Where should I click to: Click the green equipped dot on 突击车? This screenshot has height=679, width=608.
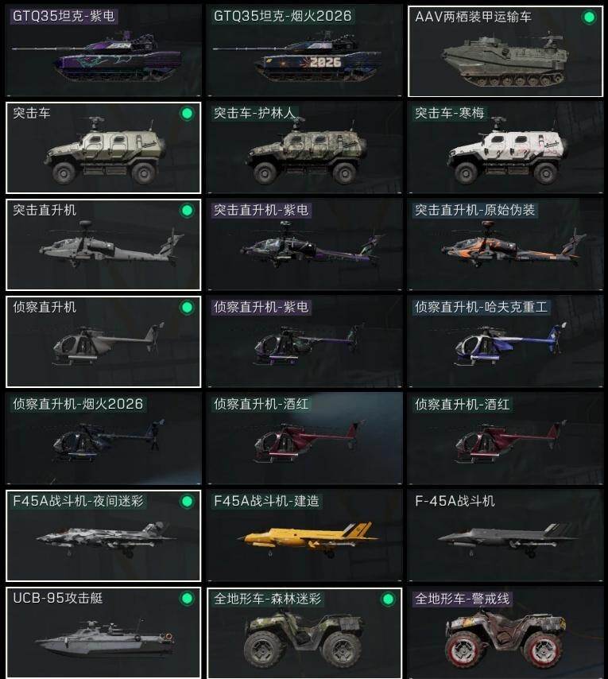click(x=187, y=114)
